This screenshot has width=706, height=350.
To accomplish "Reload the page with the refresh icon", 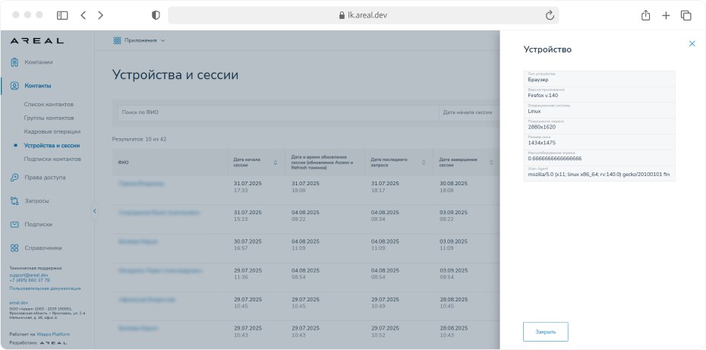I will point(550,15).
